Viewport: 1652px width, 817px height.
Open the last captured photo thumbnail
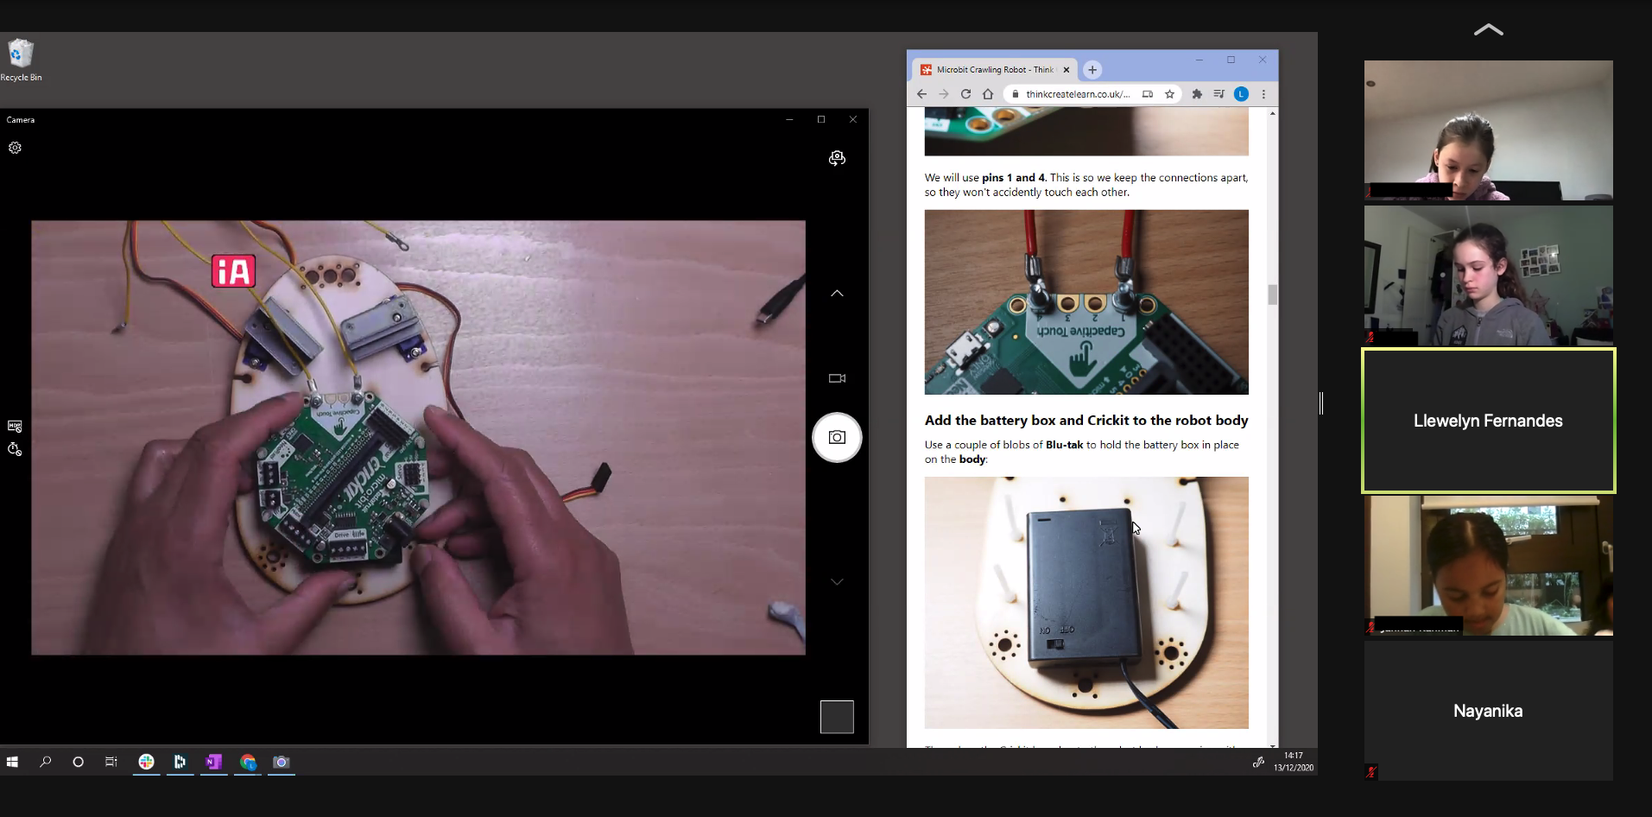click(x=836, y=717)
